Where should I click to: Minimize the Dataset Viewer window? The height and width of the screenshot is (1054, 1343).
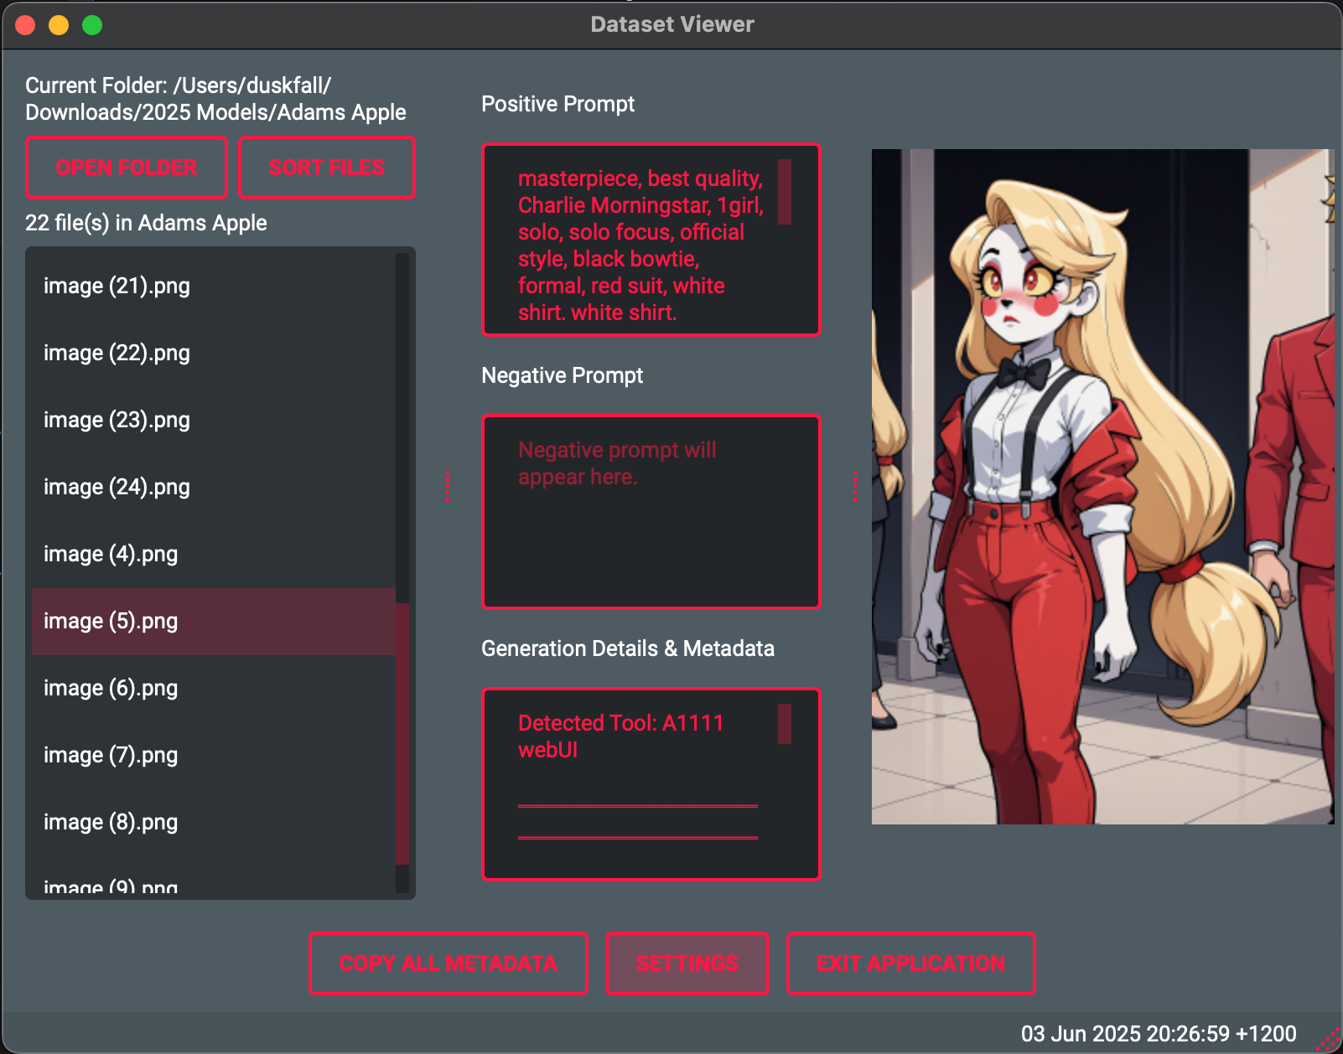59,25
